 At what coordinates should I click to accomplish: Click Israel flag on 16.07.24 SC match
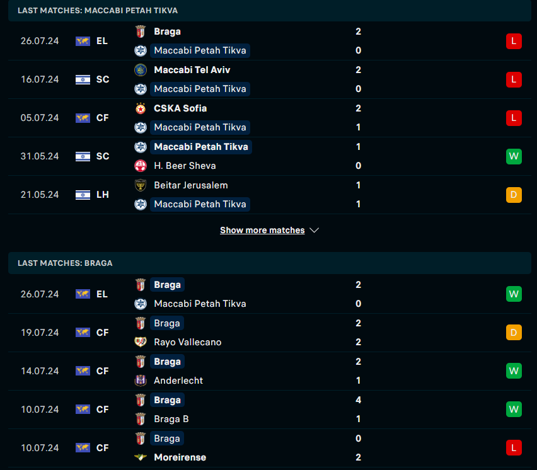point(83,79)
